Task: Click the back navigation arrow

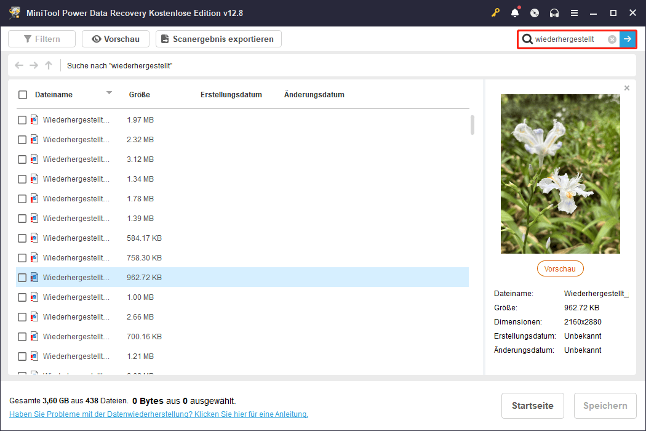Action: (x=18, y=65)
